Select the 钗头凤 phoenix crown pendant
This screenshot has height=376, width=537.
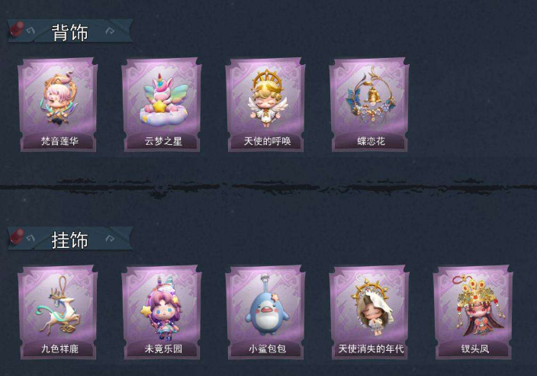(x=473, y=312)
